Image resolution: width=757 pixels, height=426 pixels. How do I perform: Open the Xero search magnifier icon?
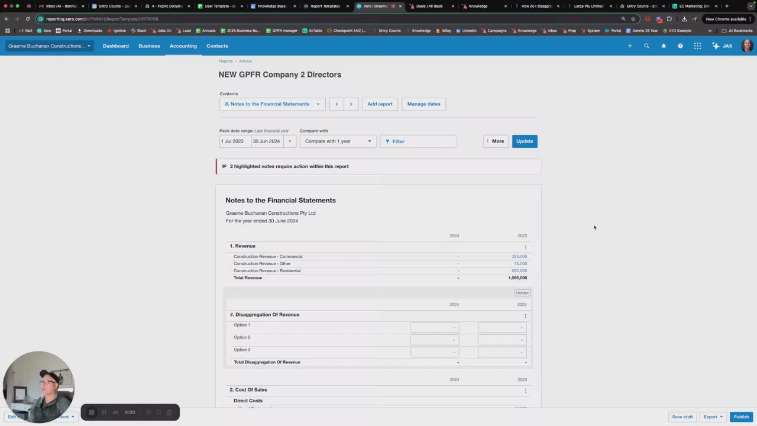point(646,46)
